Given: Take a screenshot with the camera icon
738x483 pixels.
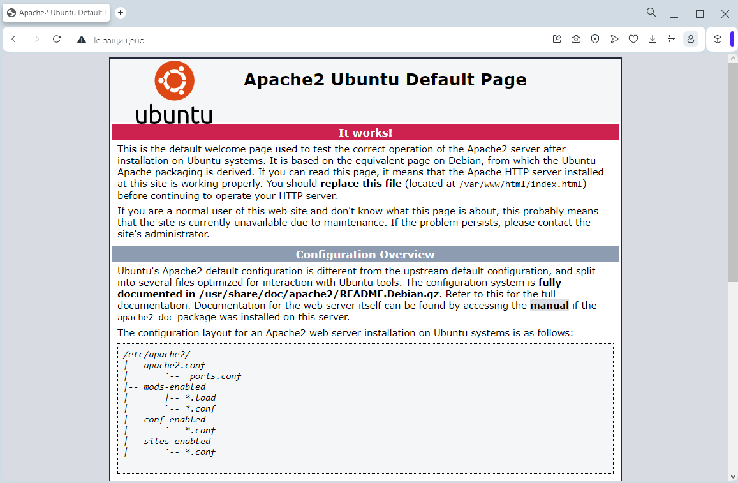Looking at the screenshot, I should (x=576, y=39).
